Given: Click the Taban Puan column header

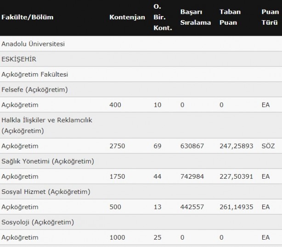Looking at the screenshot, I should (x=230, y=17).
